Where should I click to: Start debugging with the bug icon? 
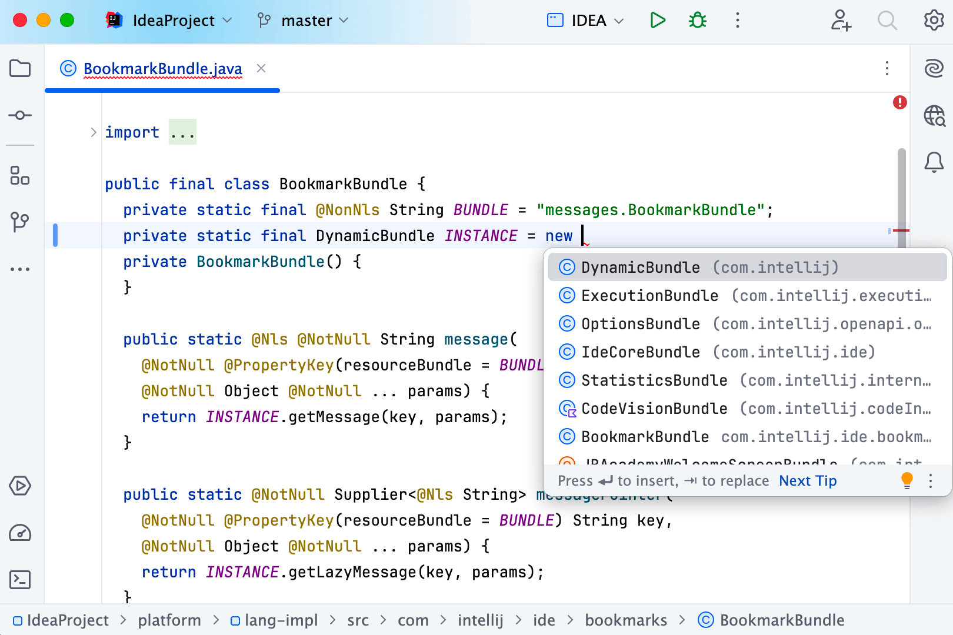(697, 20)
